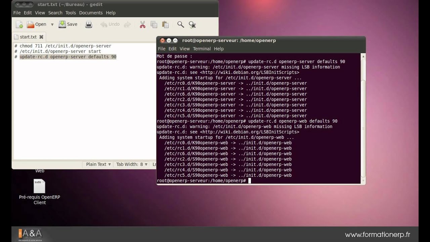Click openerp-web wiki.debian.org URL line
The height and width of the screenshot is (242, 430).
click(x=228, y=132)
